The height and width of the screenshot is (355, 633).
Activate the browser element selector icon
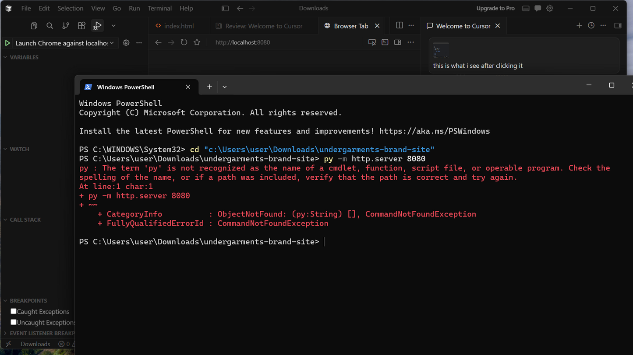point(372,42)
